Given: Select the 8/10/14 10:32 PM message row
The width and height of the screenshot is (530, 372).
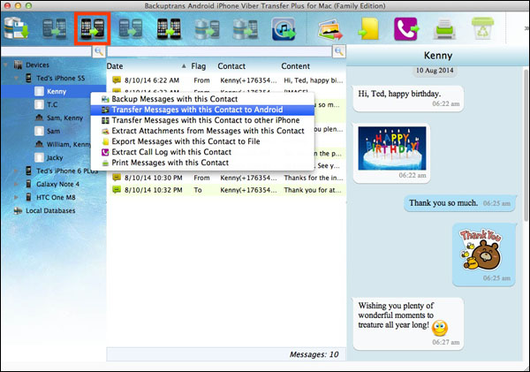Looking at the screenshot, I should point(226,190).
